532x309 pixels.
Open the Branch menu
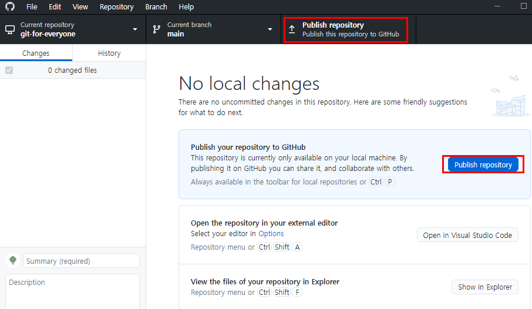click(x=156, y=7)
